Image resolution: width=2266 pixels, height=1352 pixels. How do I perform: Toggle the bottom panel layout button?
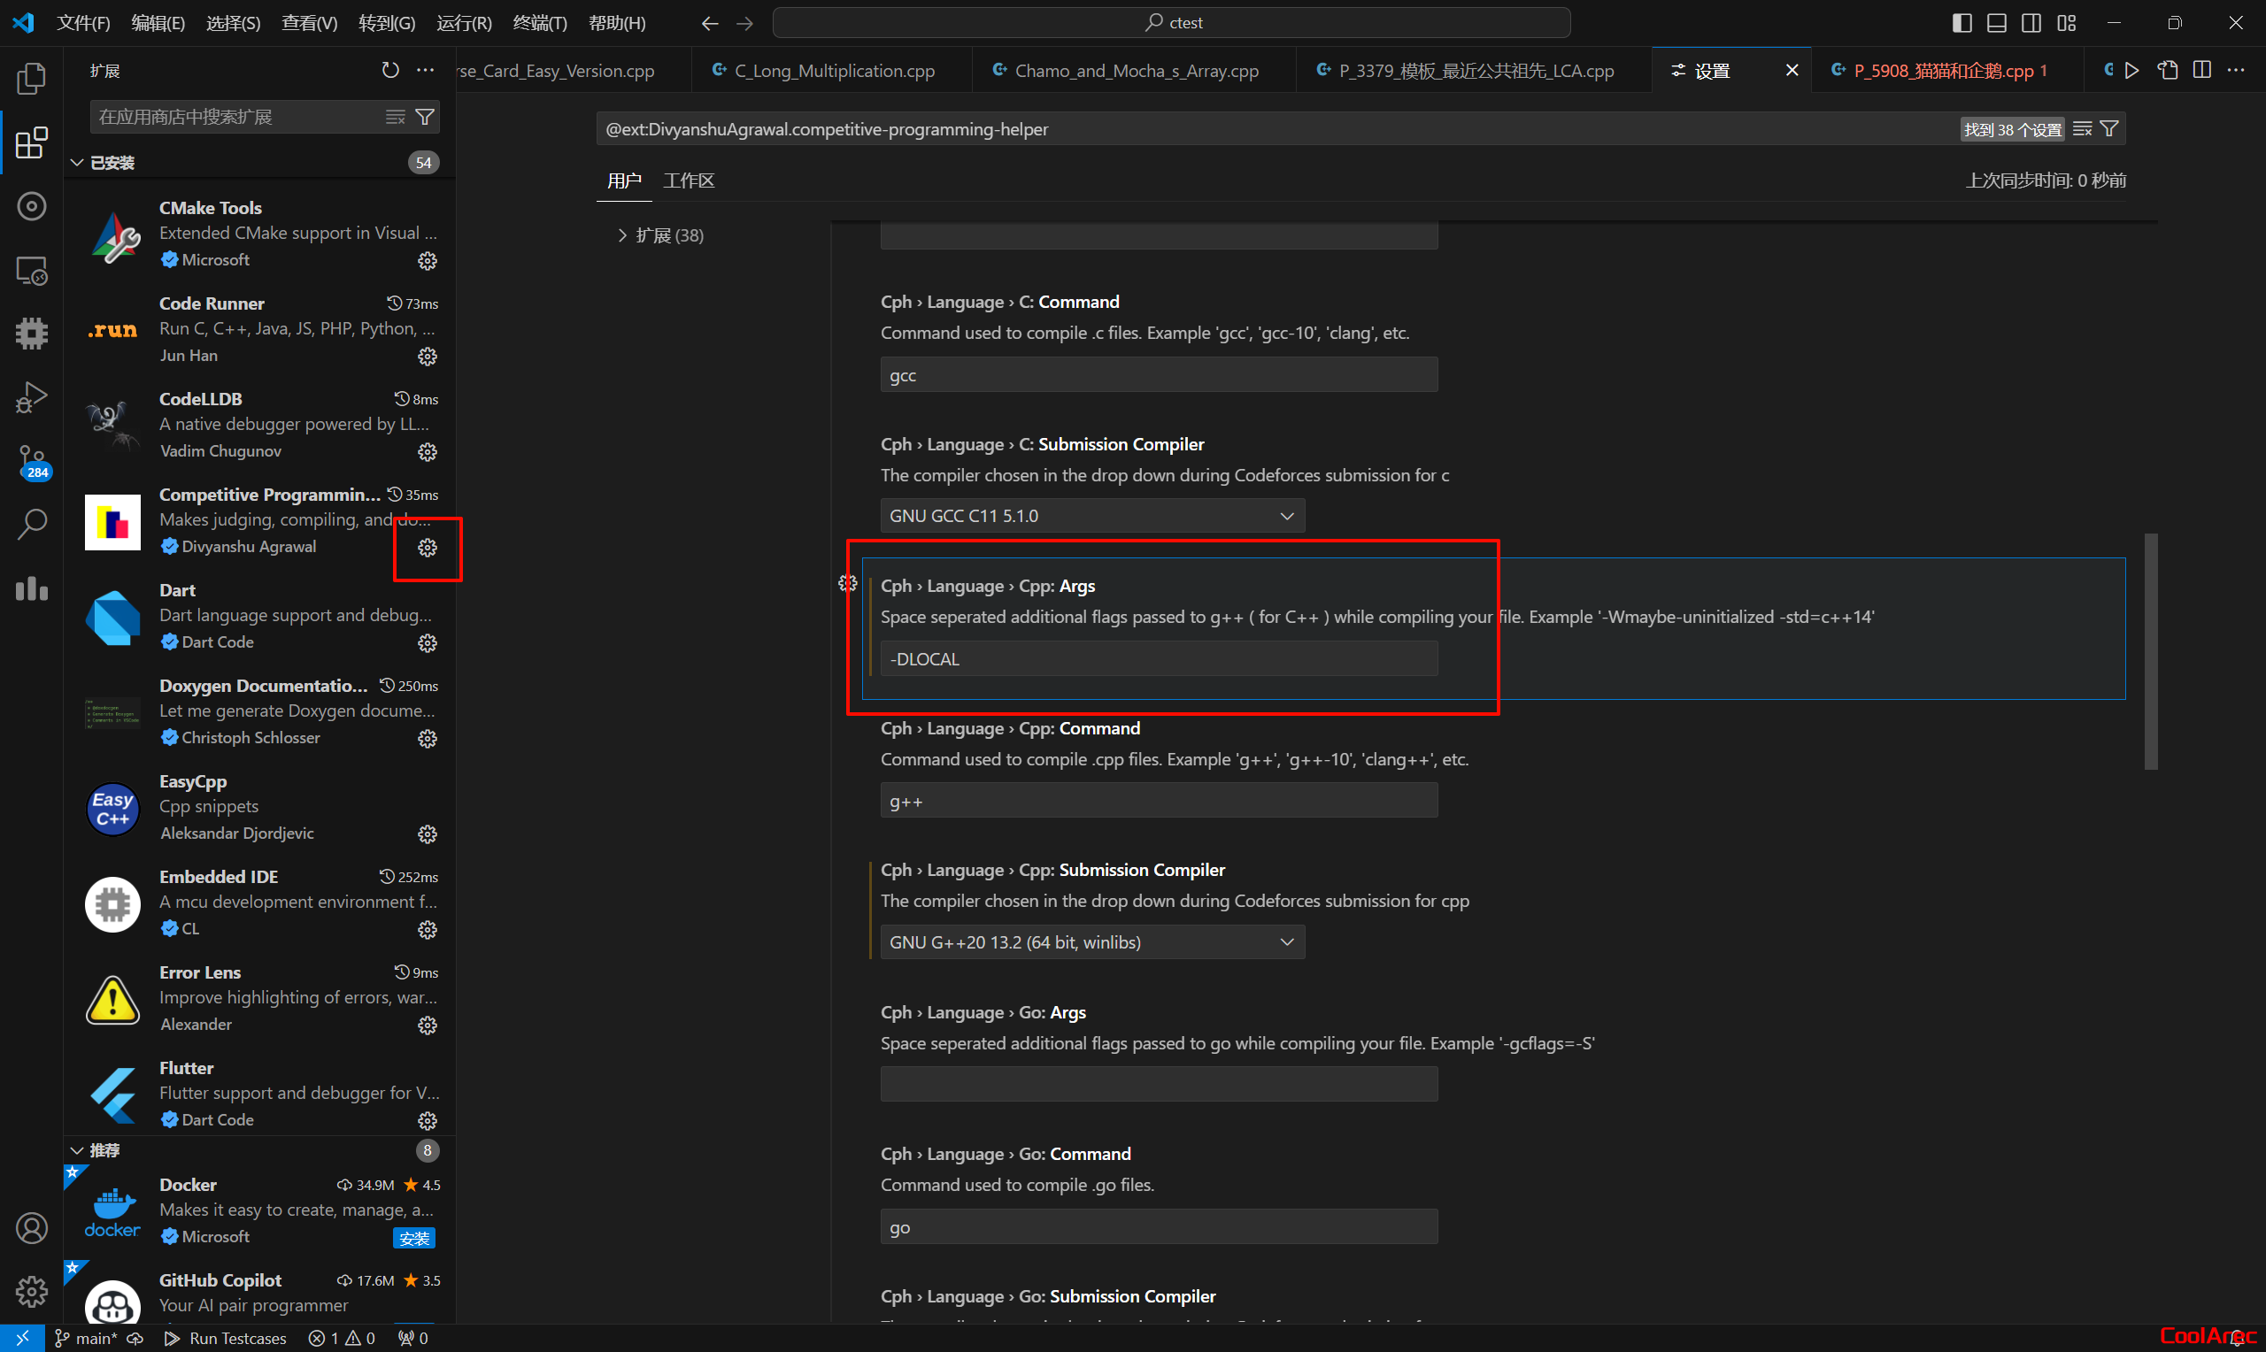pyautogui.click(x=1996, y=23)
